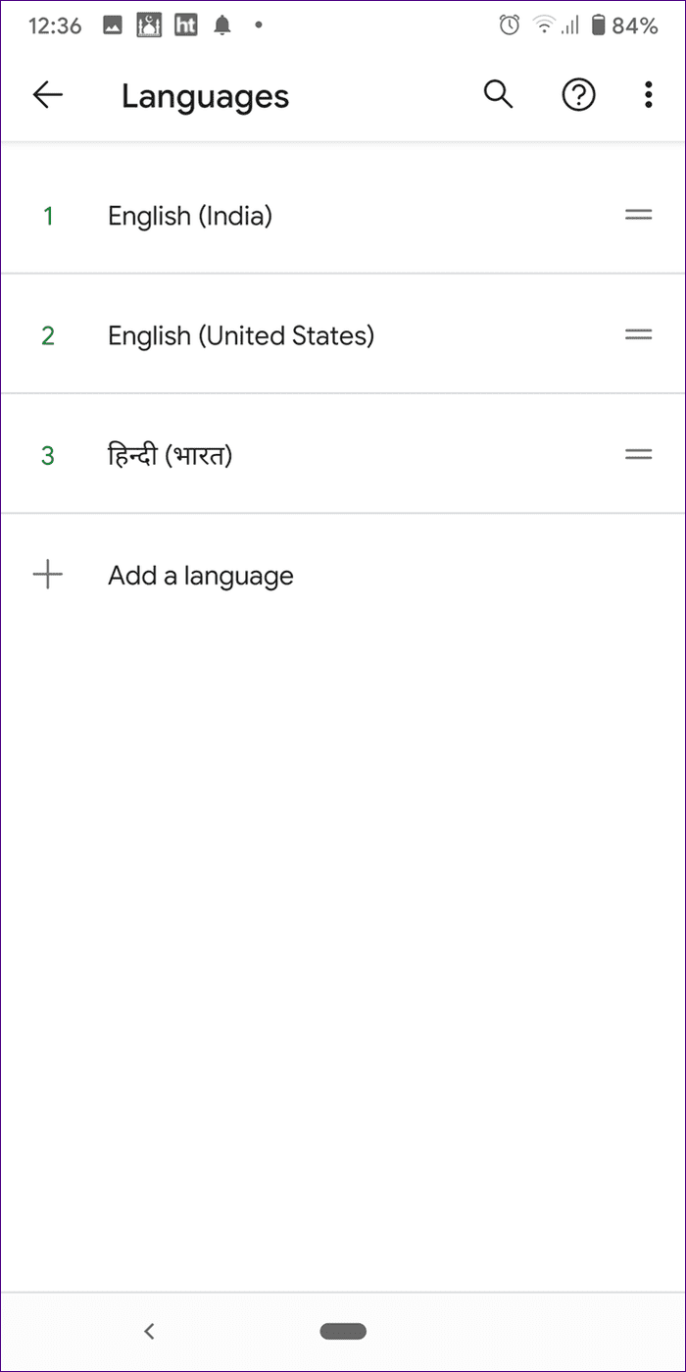Tap reorder handle for English (United States)

(x=638, y=334)
